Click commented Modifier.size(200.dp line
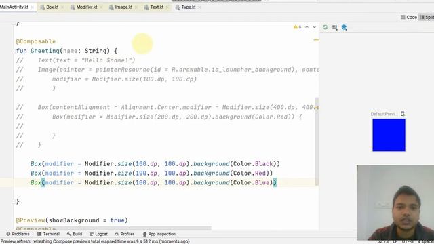The height and width of the screenshot is (244, 434). (176, 117)
